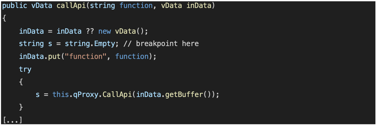Click the [...] collapsed code marker

[12, 120]
